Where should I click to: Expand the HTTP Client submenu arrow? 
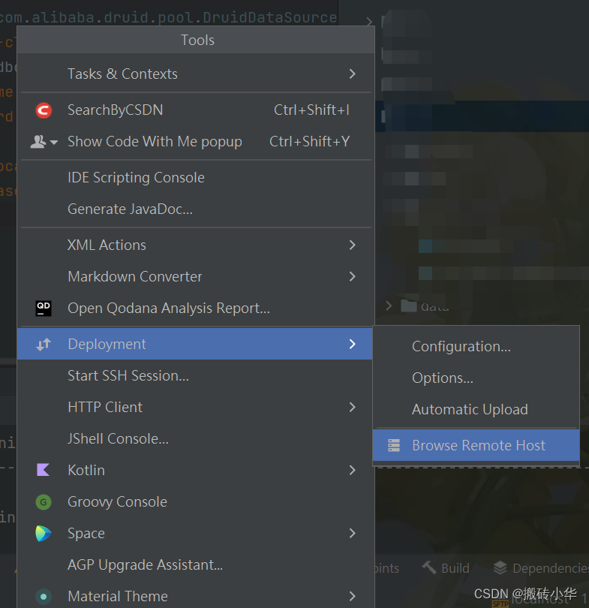pyautogui.click(x=352, y=407)
